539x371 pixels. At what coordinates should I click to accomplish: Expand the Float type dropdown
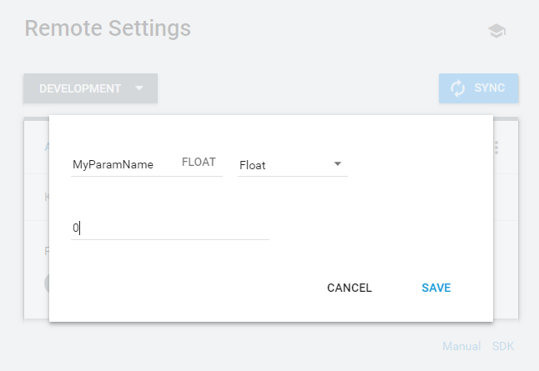point(292,164)
